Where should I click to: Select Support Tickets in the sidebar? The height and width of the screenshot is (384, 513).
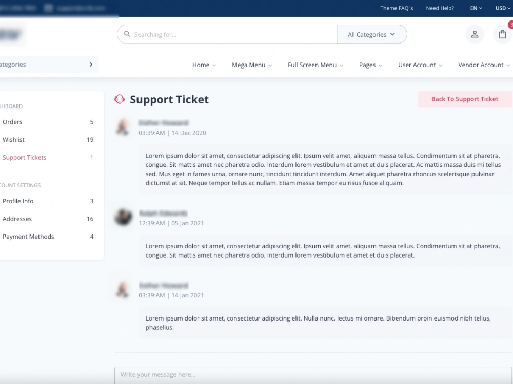pos(48,157)
